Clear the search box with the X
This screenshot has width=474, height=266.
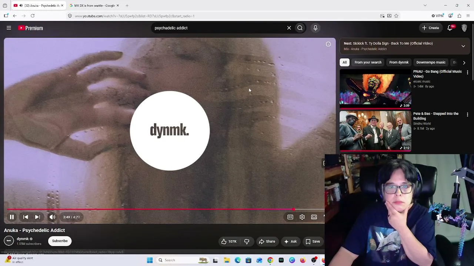tap(289, 28)
